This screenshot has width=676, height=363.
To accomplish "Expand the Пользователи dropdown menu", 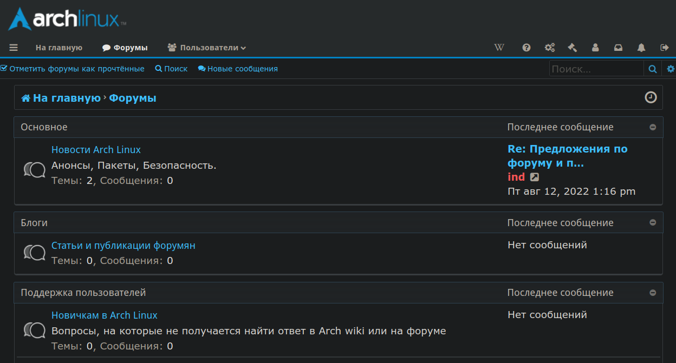I will tap(207, 48).
